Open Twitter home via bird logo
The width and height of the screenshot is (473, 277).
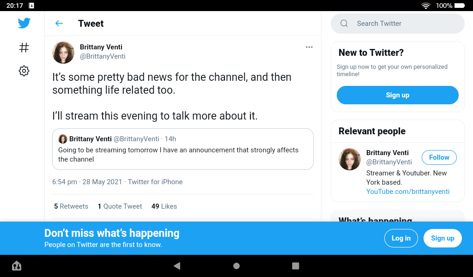(x=24, y=23)
